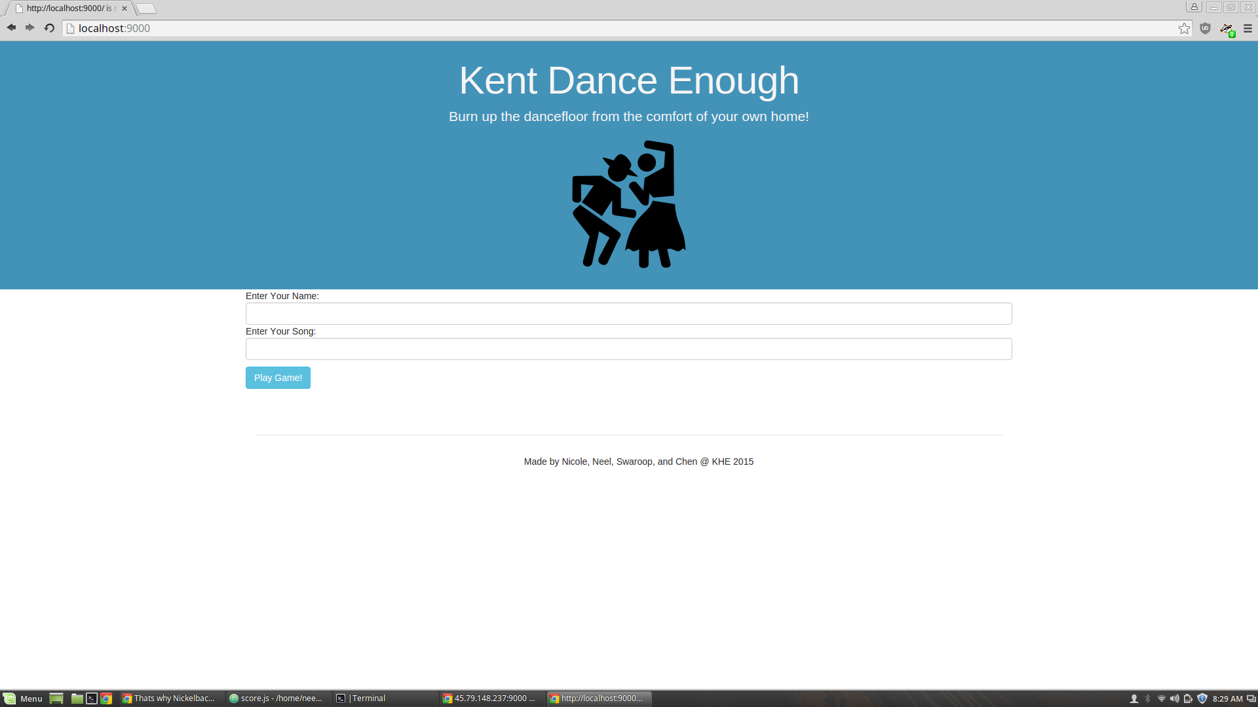Viewport: 1258px width, 707px height.
Task: Reload the localhost page
Action: click(49, 27)
